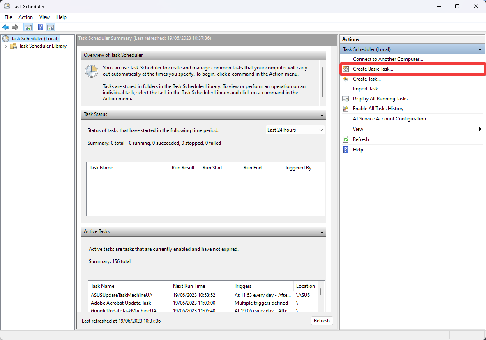Click the Refresh button at bottom
Screen dimensions: 486x340
click(x=322, y=321)
